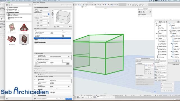This screenshot has width=180, height=101.
Task: Choose the AD Chassis de toit thumbnail
Action: 12,27
